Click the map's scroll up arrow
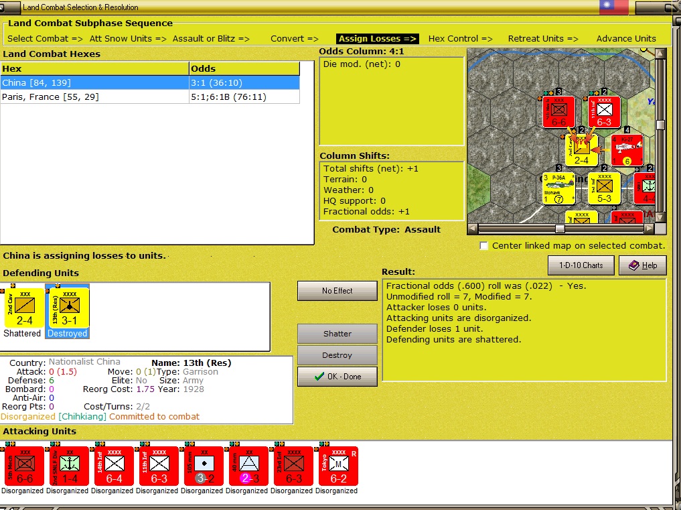 pyautogui.click(x=661, y=54)
